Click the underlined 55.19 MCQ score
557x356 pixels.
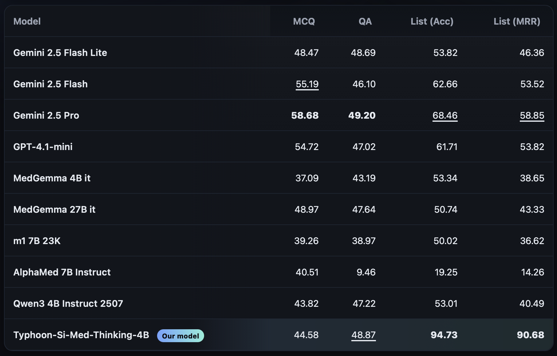pyautogui.click(x=307, y=84)
